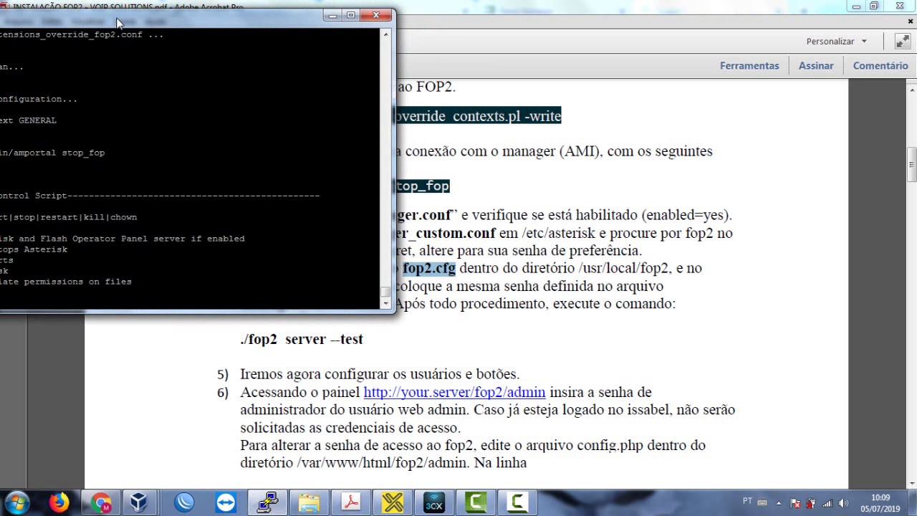This screenshot has width=917, height=516.
Task: Open the network signal tray icon
Action: coord(827,503)
